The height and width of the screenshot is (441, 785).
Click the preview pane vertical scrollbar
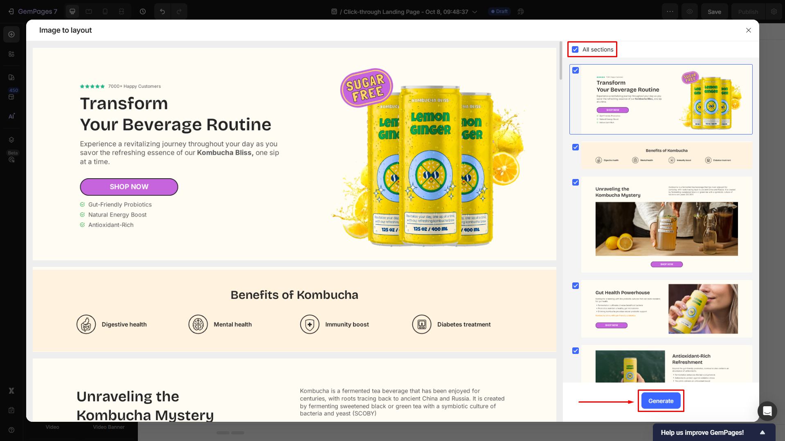[561, 61]
